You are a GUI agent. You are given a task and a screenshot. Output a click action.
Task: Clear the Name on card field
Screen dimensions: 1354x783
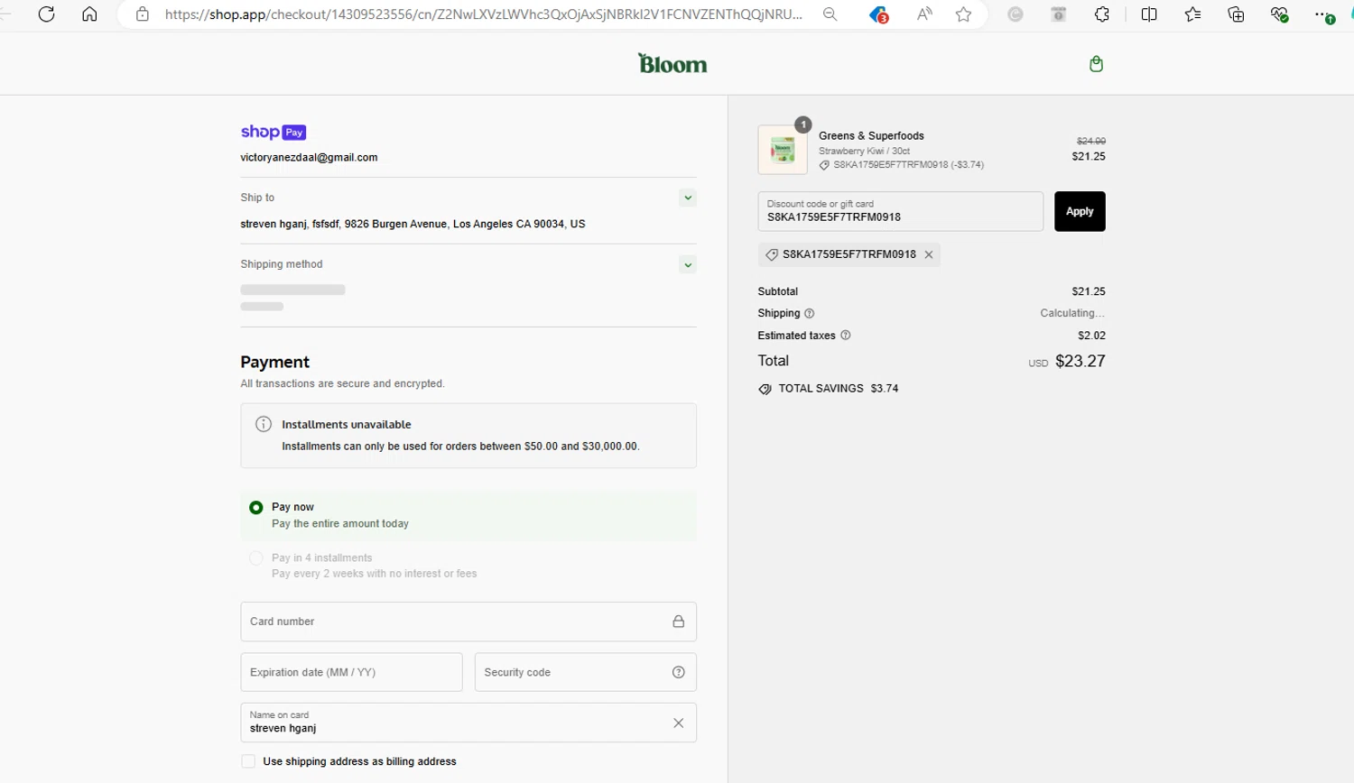(679, 723)
